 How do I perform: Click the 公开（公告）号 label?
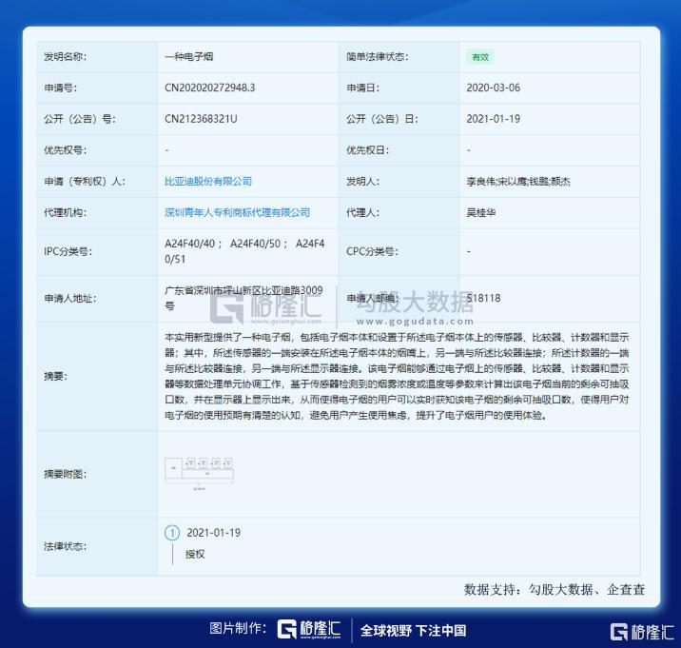(x=80, y=119)
